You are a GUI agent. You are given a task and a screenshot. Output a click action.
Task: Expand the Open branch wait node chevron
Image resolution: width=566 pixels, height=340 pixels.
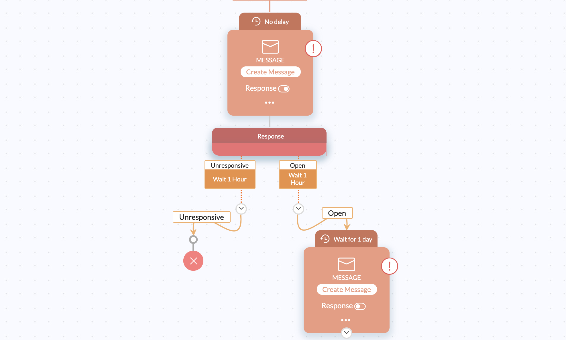pyautogui.click(x=298, y=208)
